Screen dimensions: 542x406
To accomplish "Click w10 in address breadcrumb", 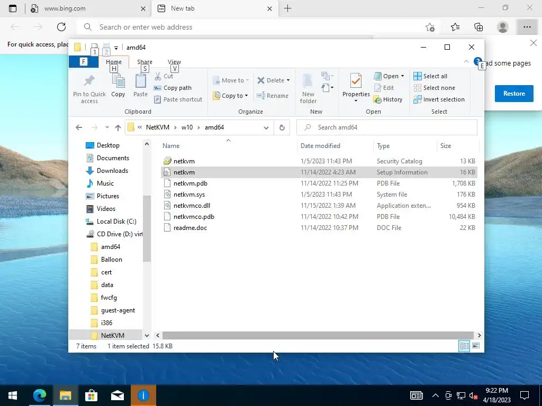I will (187, 127).
